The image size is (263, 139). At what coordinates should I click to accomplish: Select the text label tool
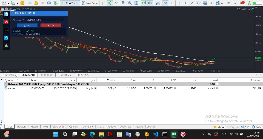[x=211, y=3]
